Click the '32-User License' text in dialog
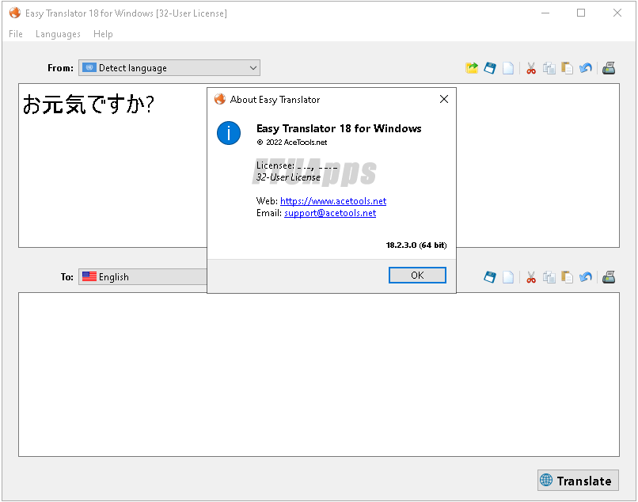The width and height of the screenshot is (638, 502). point(288,177)
